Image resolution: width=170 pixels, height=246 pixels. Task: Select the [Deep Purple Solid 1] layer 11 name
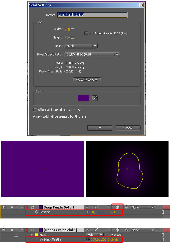tap(60, 230)
